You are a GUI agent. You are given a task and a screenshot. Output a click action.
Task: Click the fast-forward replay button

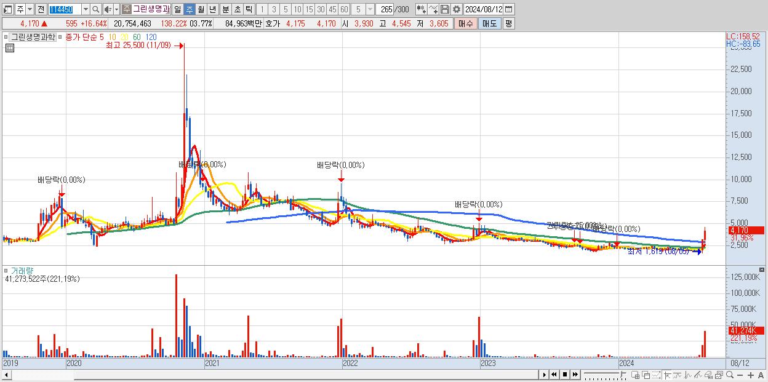575,375
